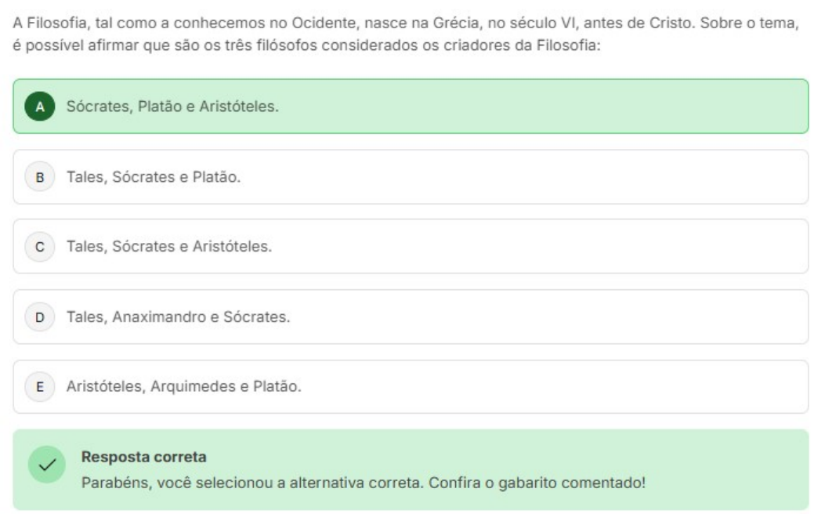Click empty space right of option B's text
814x514 pixels.
tap(548, 177)
